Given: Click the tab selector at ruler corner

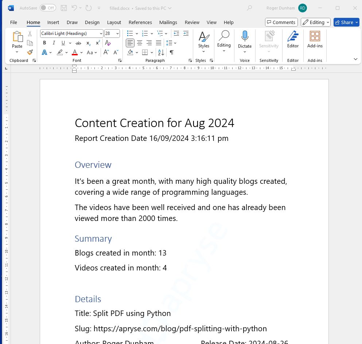Looking at the screenshot, I should click(6, 68).
